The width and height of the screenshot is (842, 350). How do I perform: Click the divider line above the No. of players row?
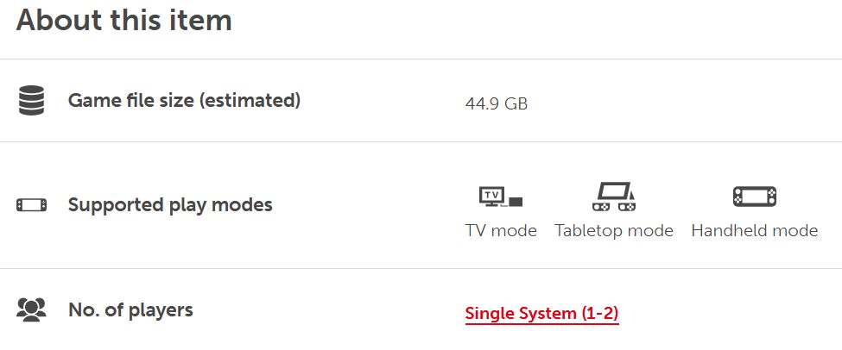click(x=421, y=268)
